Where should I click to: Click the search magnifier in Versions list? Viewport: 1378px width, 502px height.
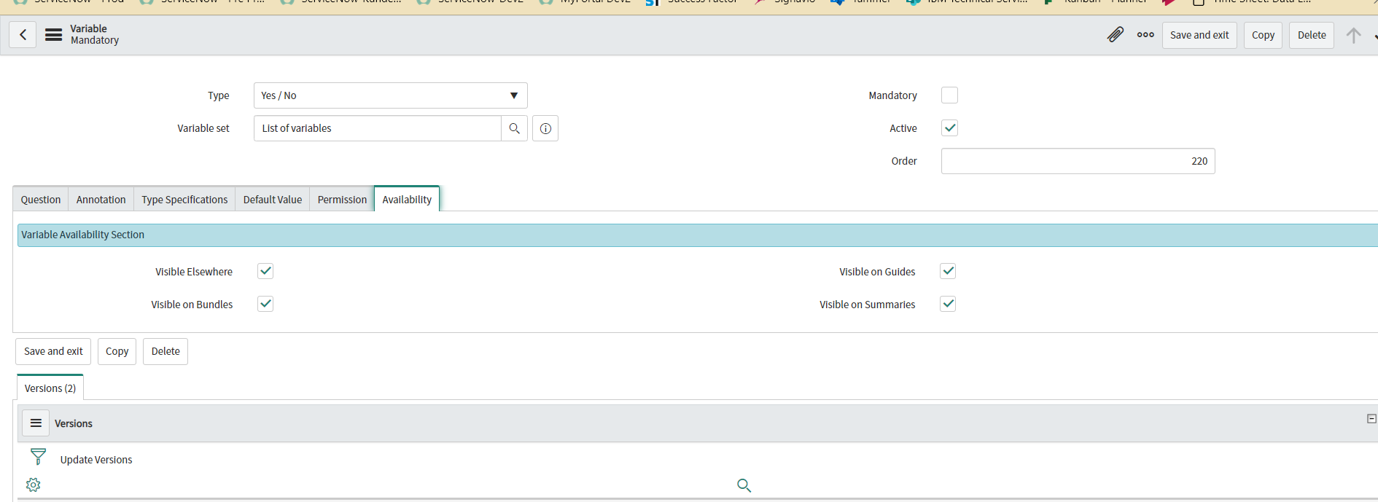[744, 485]
